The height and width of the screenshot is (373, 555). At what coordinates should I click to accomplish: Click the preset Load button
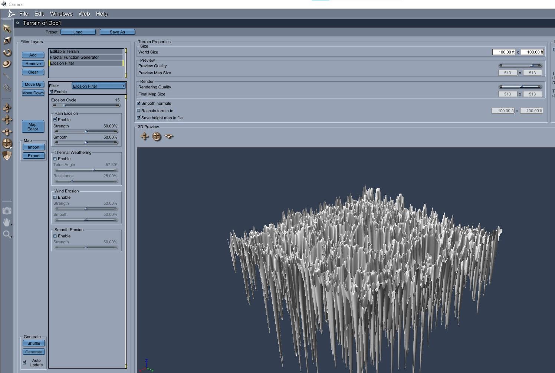78,32
